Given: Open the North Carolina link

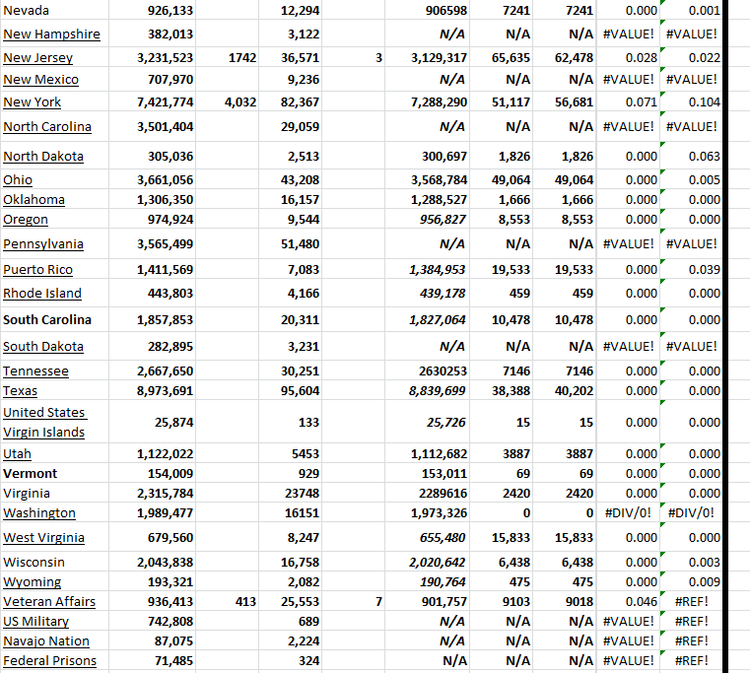Looking at the screenshot, I should pos(47,127).
